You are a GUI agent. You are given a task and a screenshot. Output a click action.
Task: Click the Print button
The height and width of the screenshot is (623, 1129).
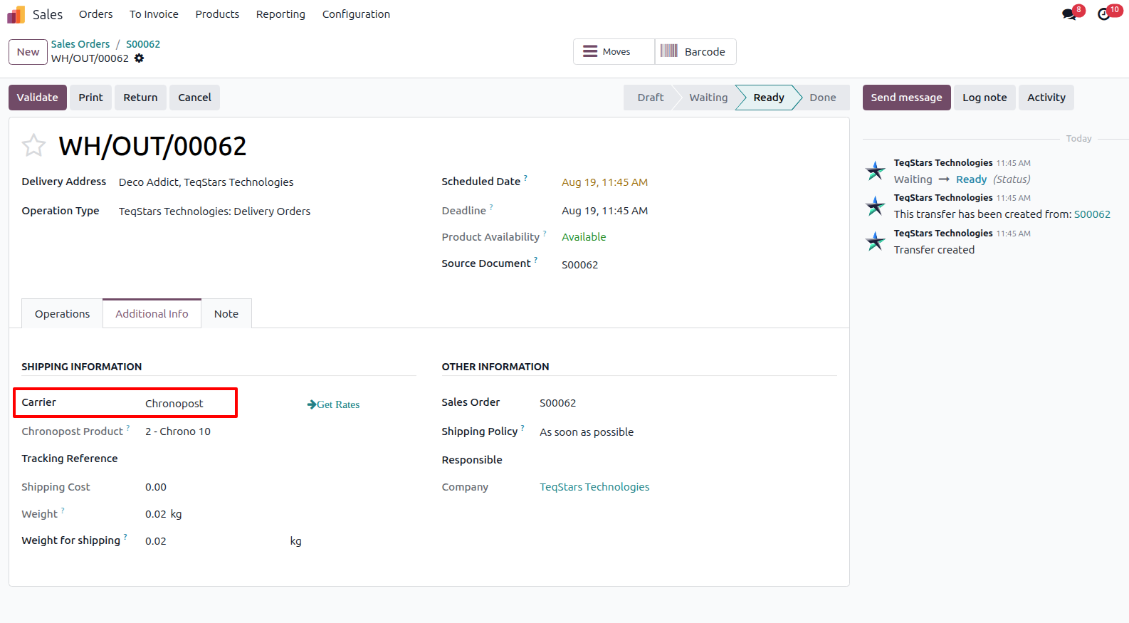coord(90,98)
